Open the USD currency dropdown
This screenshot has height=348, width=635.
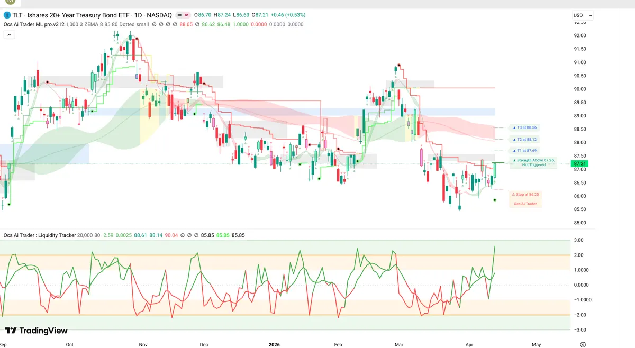(583, 15)
